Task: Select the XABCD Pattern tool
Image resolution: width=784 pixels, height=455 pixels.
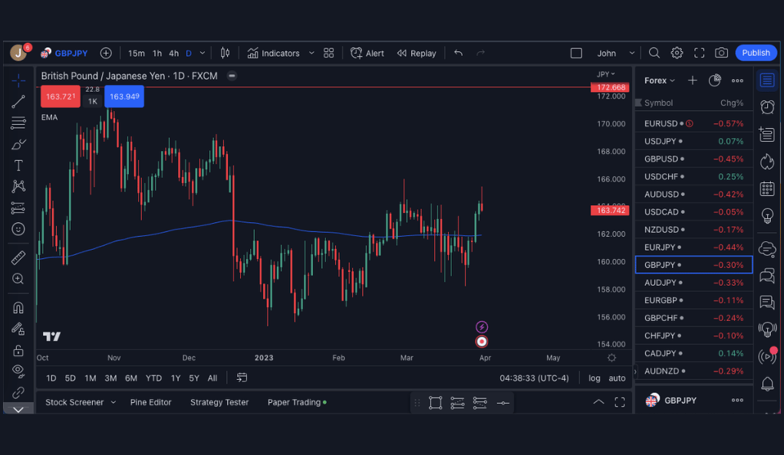Action: (18, 185)
